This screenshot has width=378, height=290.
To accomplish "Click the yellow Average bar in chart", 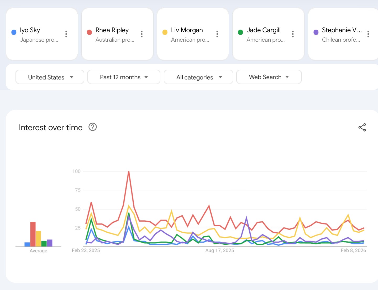I will 38,238.
